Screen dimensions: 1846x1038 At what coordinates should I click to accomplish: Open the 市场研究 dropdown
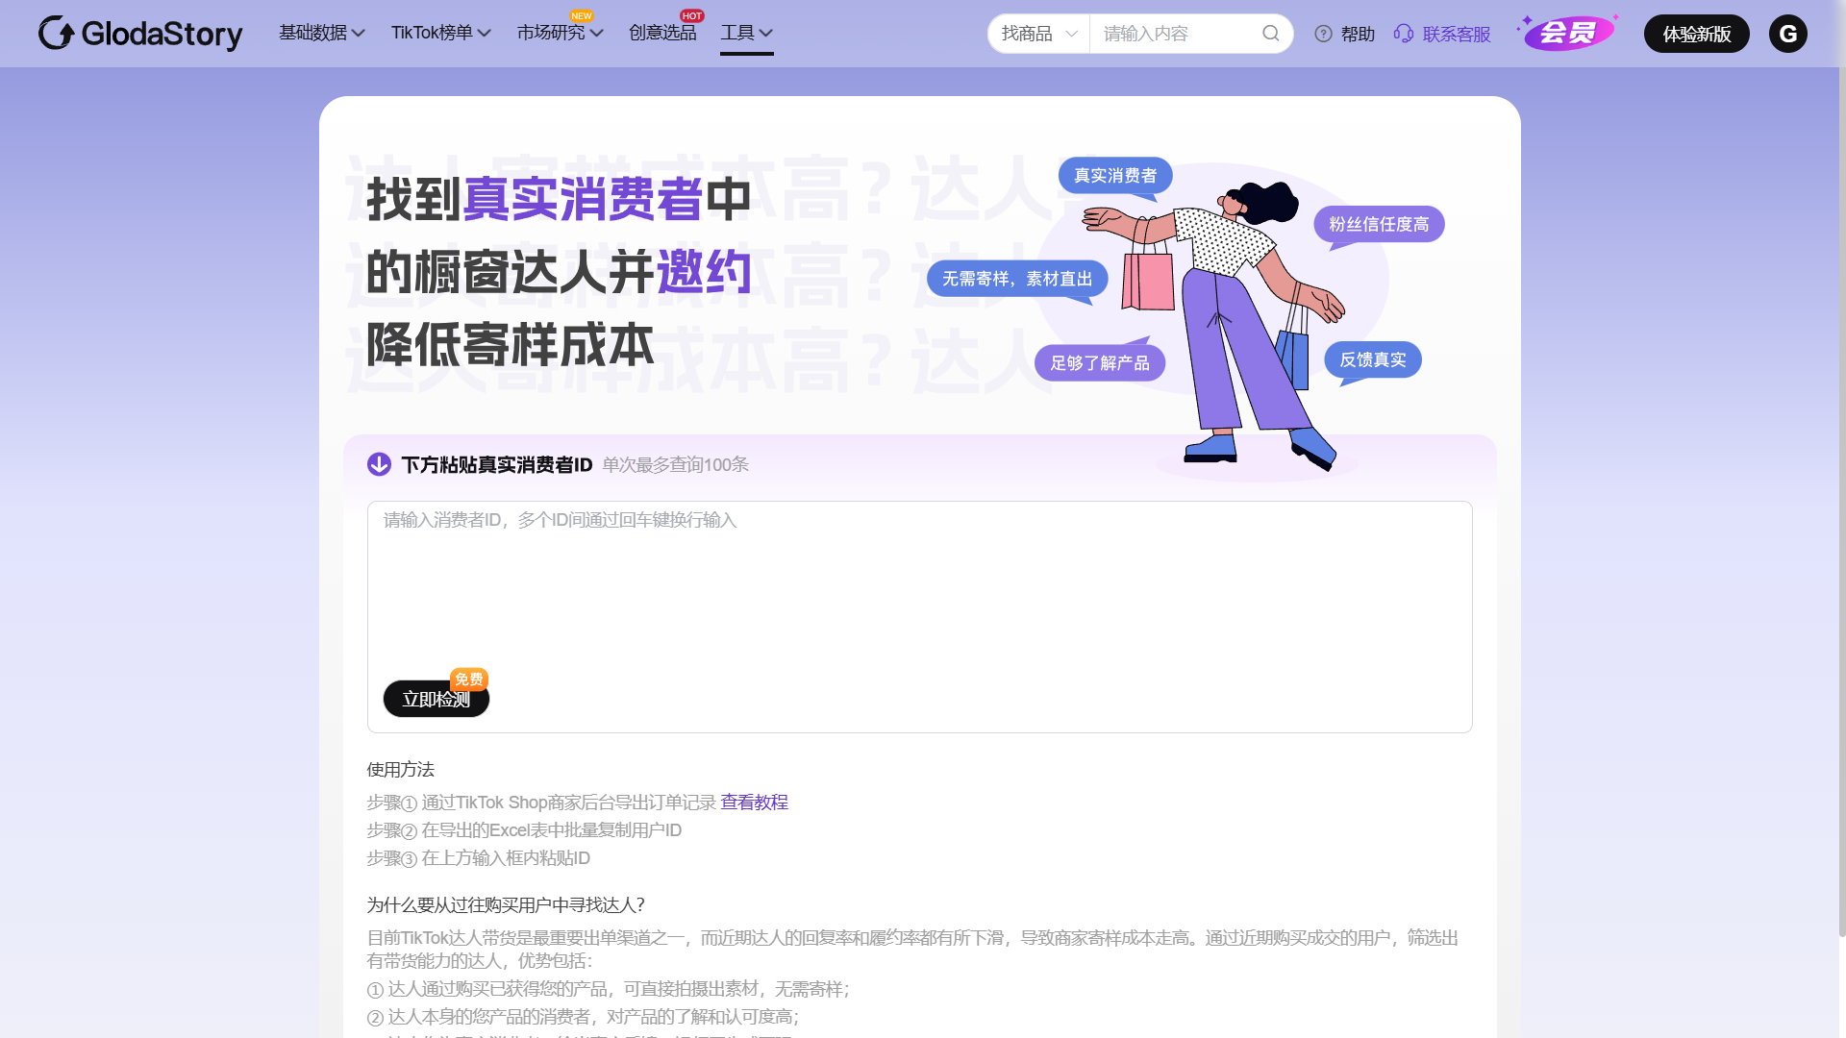[x=559, y=32]
